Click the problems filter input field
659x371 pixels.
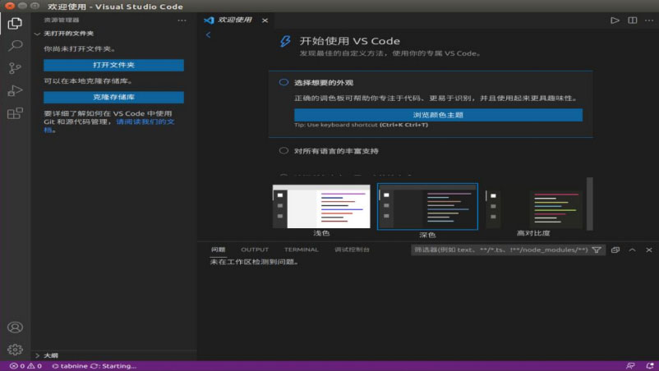coord(501,250)
